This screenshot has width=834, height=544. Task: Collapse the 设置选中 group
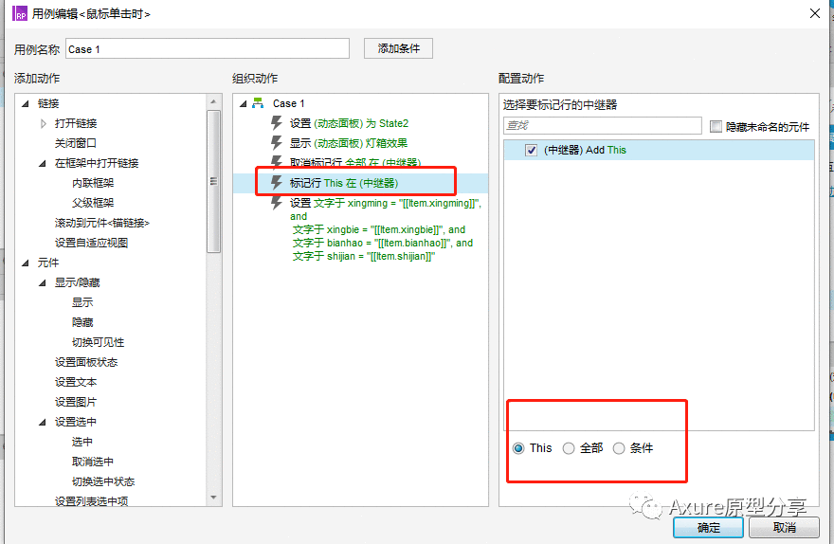(x=43, y=422)
